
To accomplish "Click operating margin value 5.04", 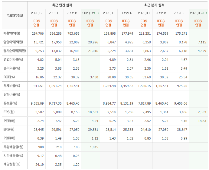I will tap(58, 60).
